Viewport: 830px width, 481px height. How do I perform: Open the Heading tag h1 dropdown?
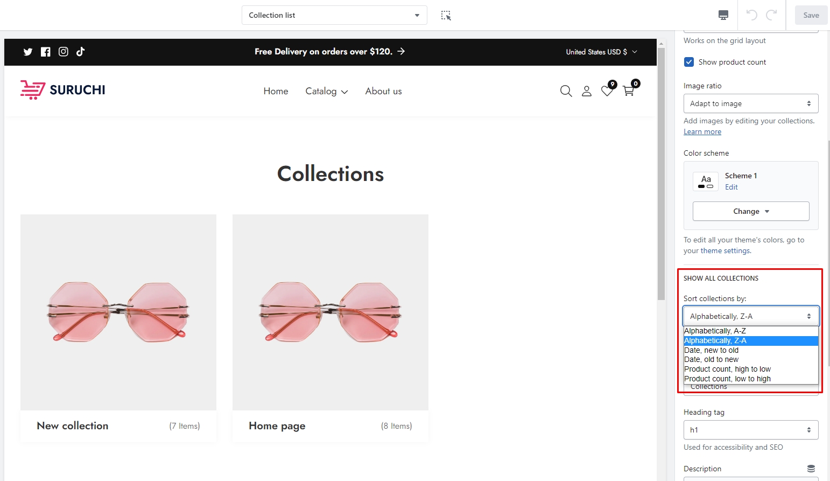click(x=750, y=430)
